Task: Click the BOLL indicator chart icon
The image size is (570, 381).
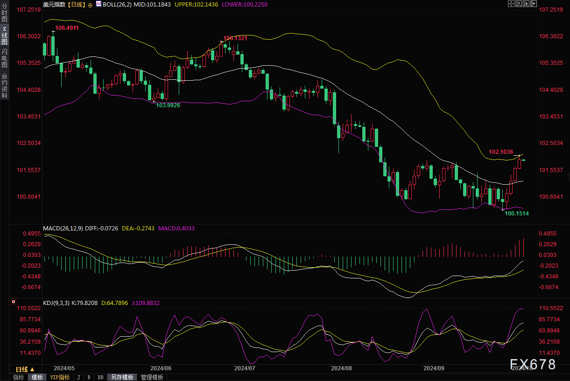Action: point(98,4)
